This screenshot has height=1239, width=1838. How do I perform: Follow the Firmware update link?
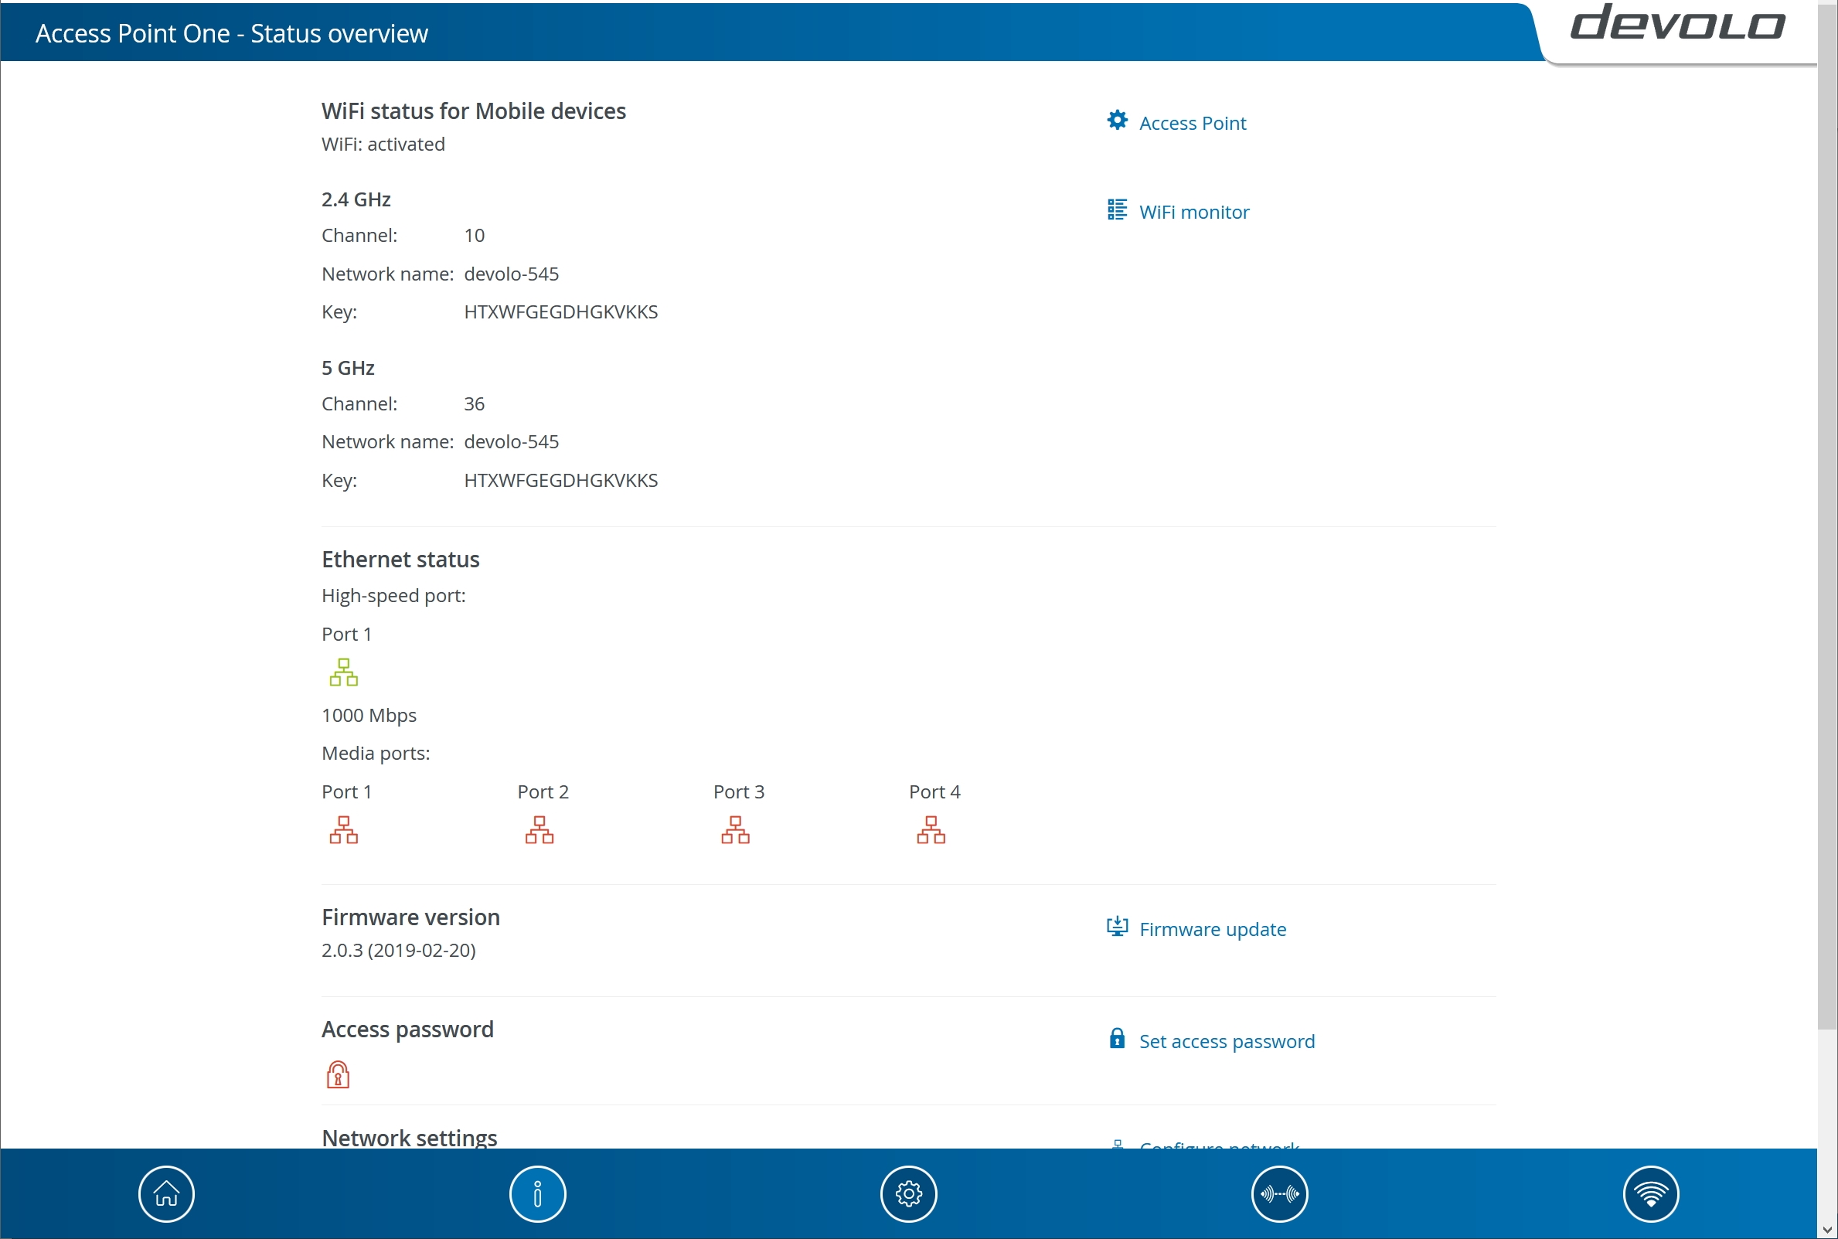click(x=1212, y=929)
